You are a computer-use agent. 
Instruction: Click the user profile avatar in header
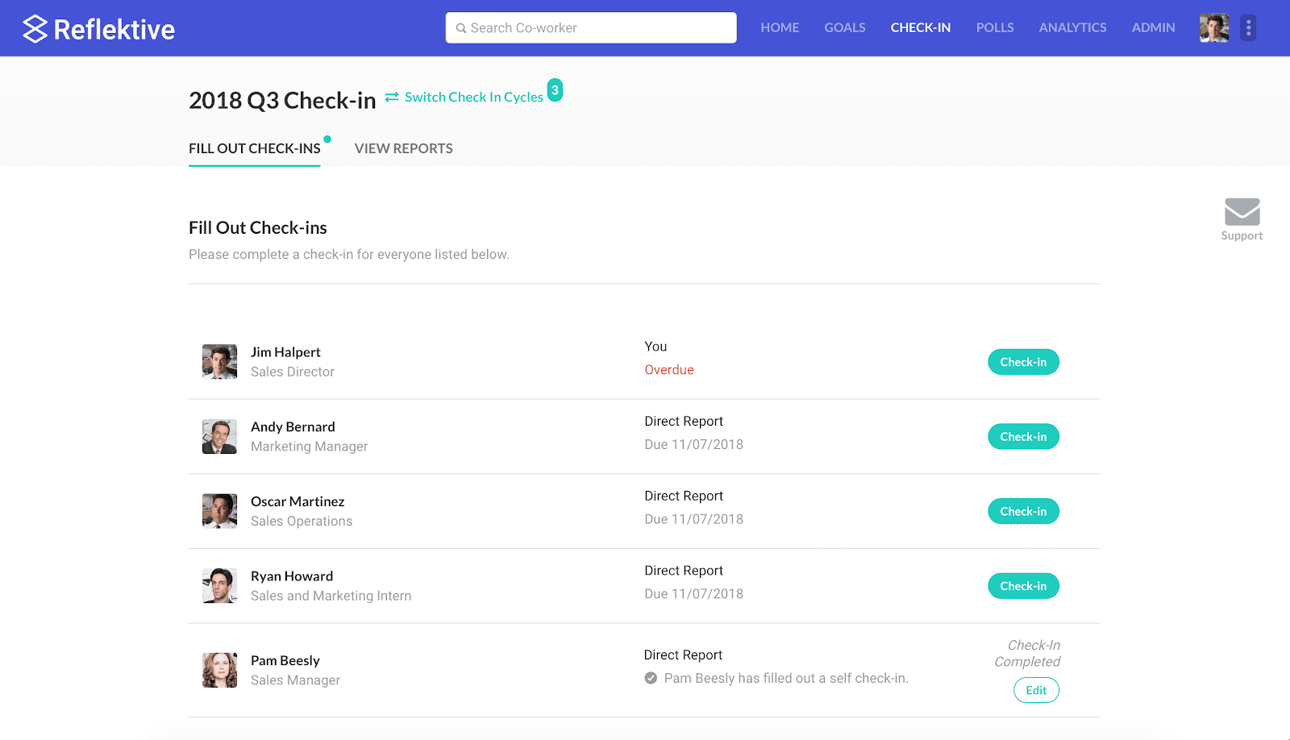1213,28
